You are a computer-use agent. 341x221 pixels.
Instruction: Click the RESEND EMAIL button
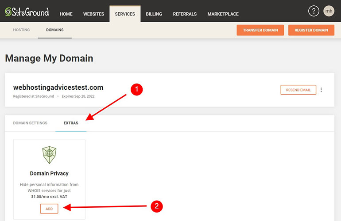[298, 90]
